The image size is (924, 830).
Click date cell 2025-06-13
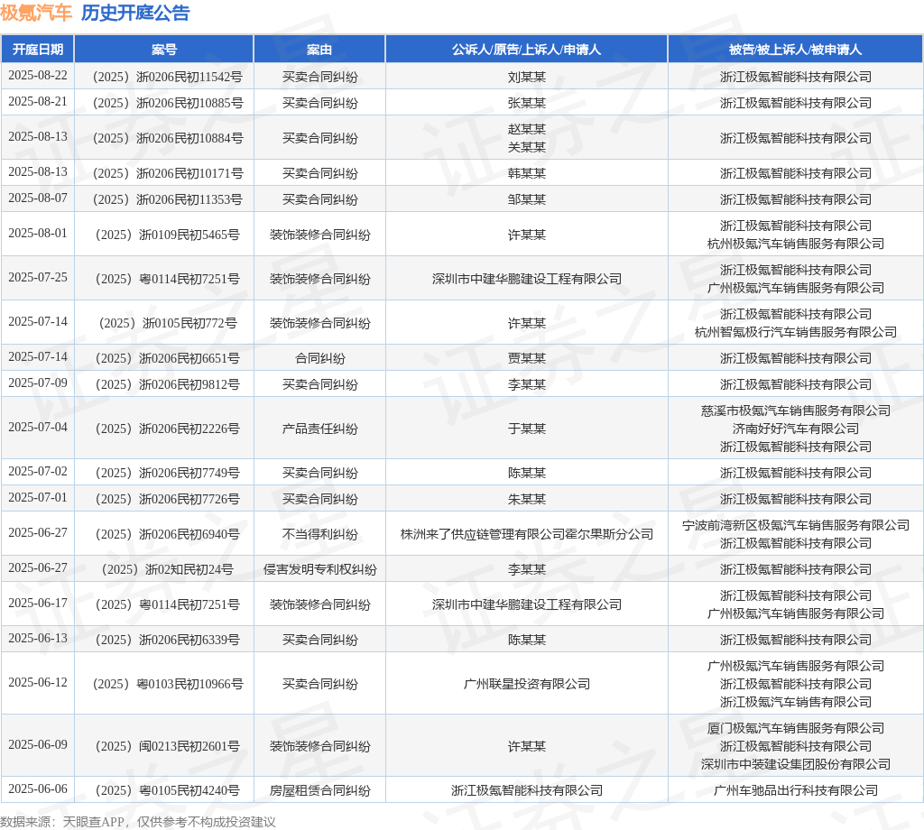click(38, 639)
